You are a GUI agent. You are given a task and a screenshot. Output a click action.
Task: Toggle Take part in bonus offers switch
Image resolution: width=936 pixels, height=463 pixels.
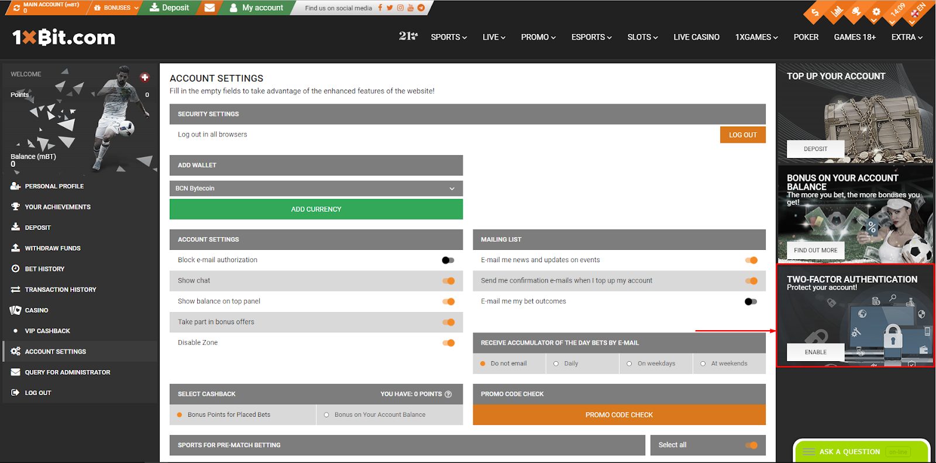[449, 322]
